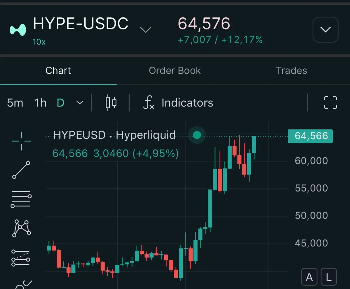Viewport: 350px width, 289px height.
Task: Toggle log scale with the L button
Action: pyautogui.click(x=329, y=277)
